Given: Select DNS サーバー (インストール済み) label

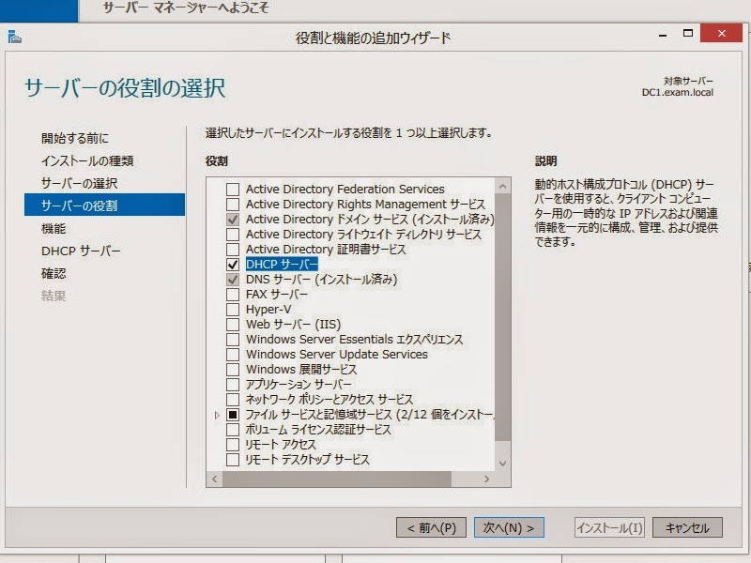Looking at the screenshot, I should pyautogui.click(x=321, y=279).
